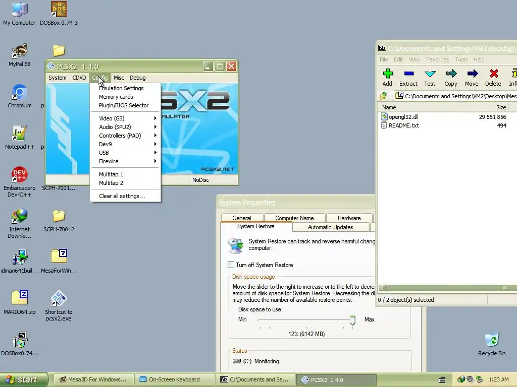Click the Extract icon in 7-Zip

coord(408,74)
